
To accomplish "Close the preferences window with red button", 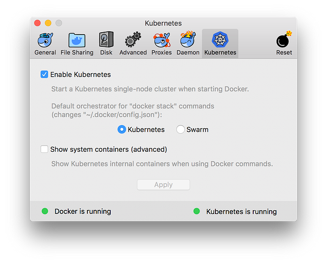I will point(37,23).
